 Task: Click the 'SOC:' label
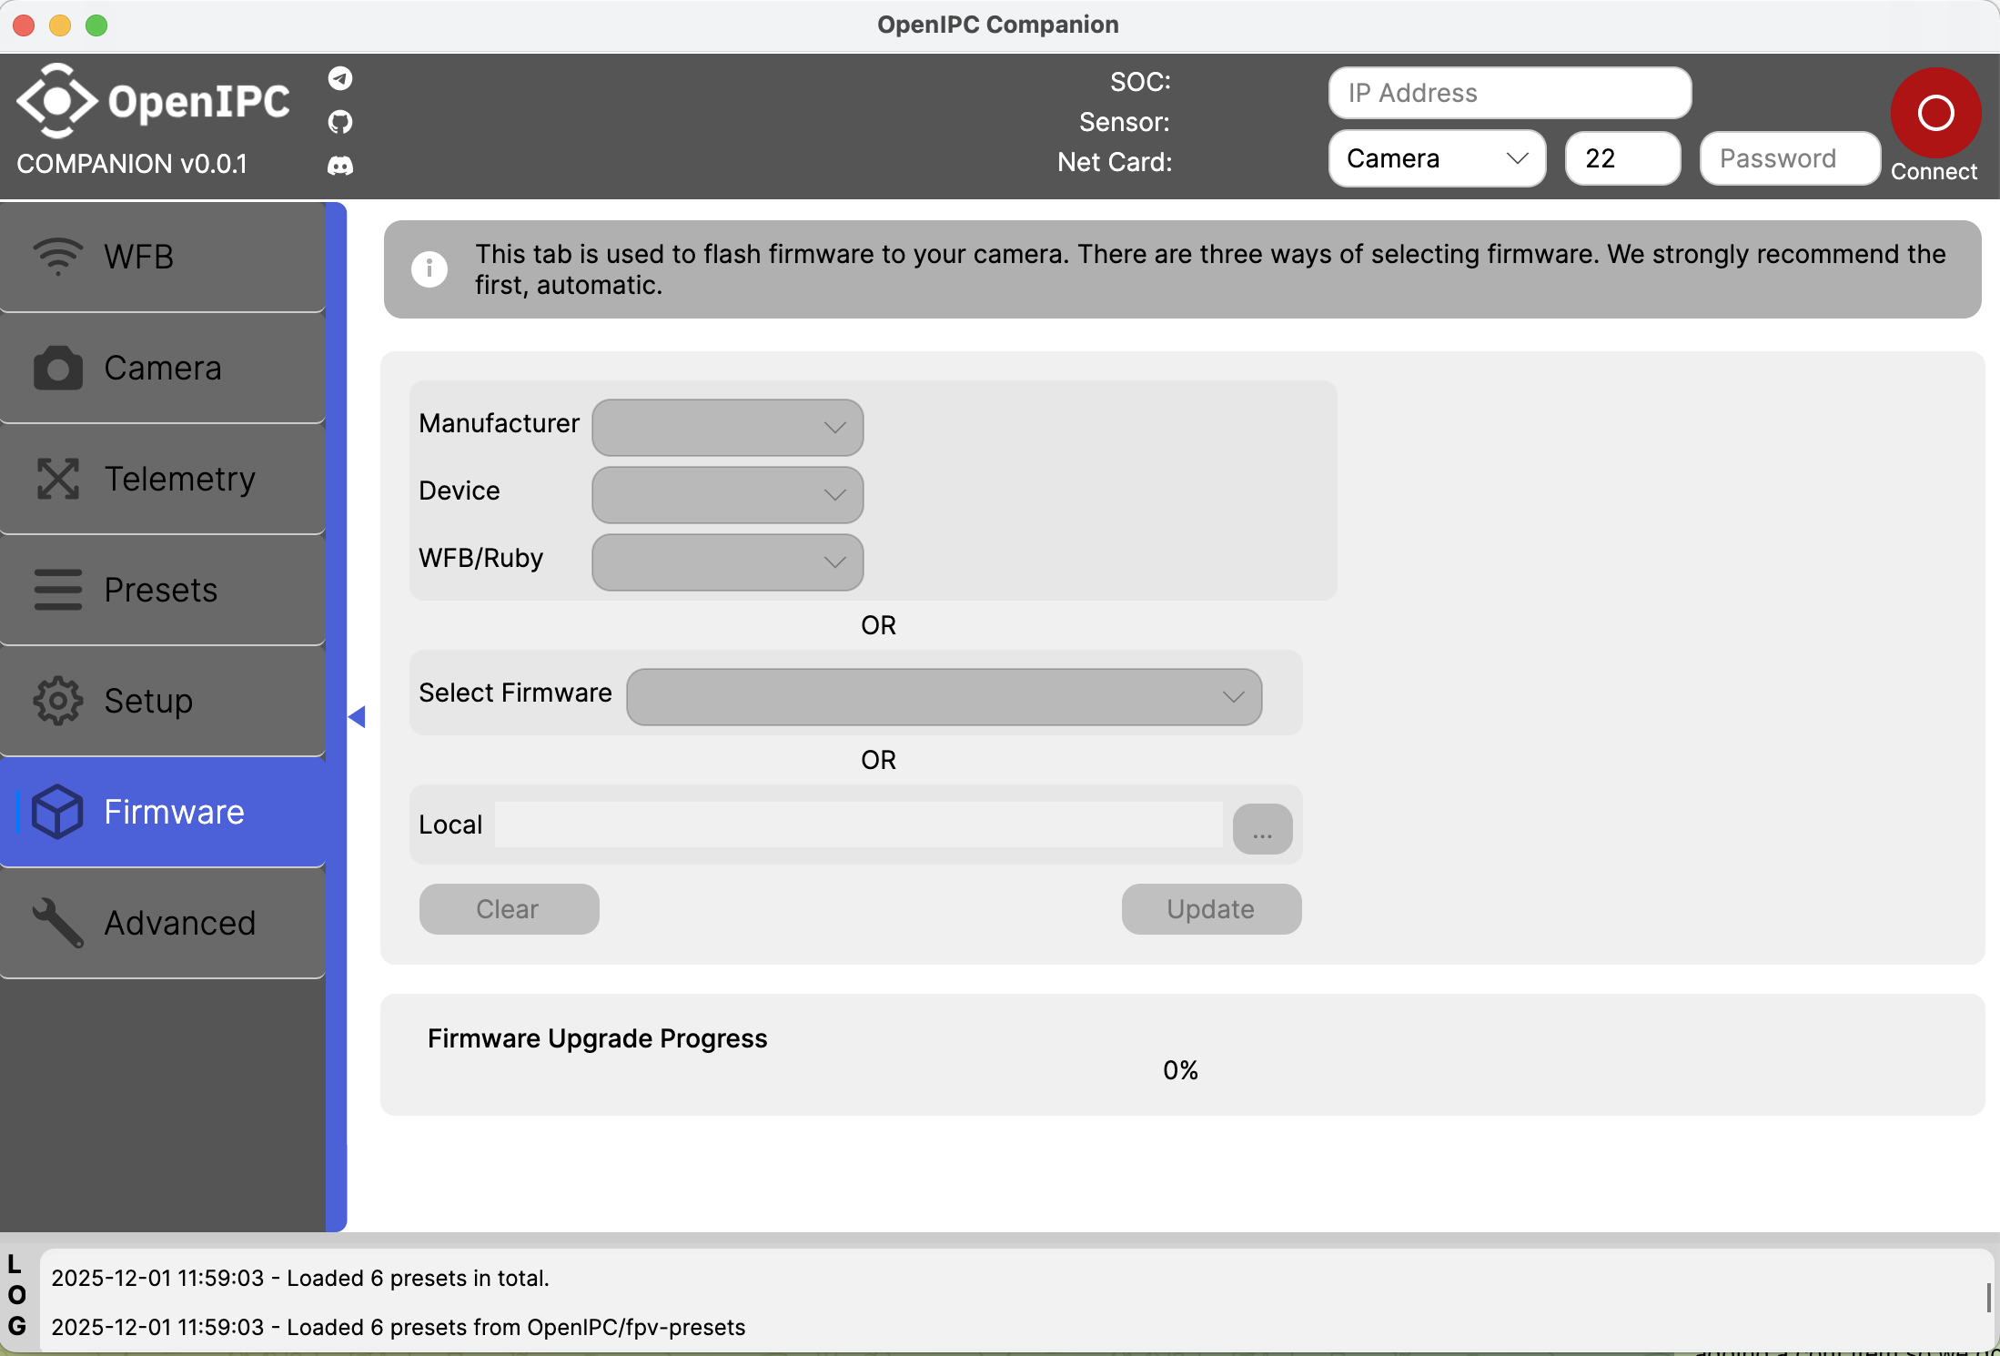1140,82
